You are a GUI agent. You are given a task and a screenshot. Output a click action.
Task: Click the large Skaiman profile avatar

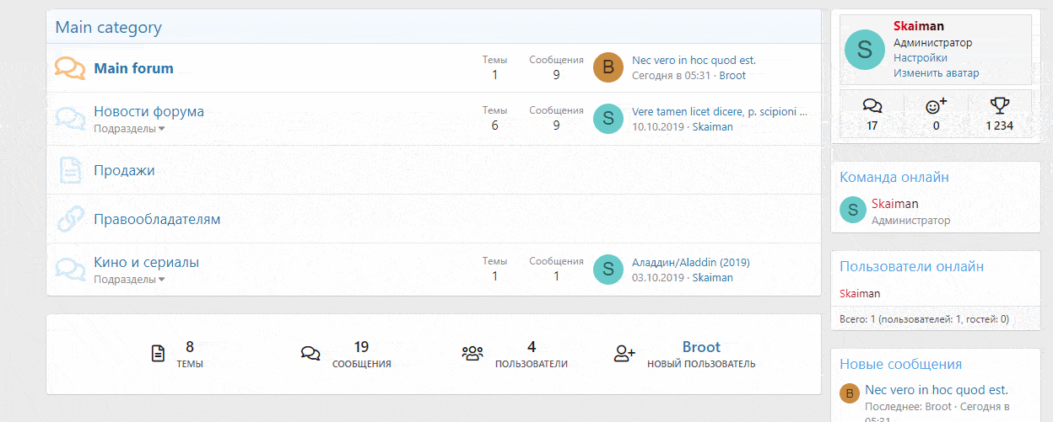click(x=864, y=50)
